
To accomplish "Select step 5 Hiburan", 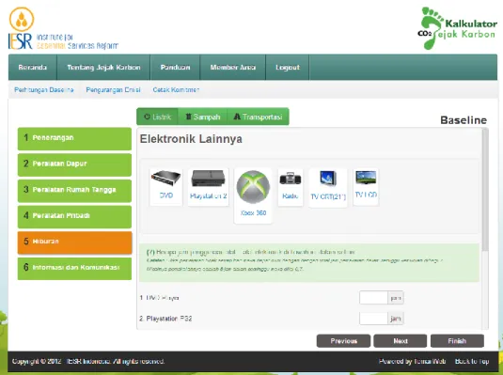I will tap(74, 242).
